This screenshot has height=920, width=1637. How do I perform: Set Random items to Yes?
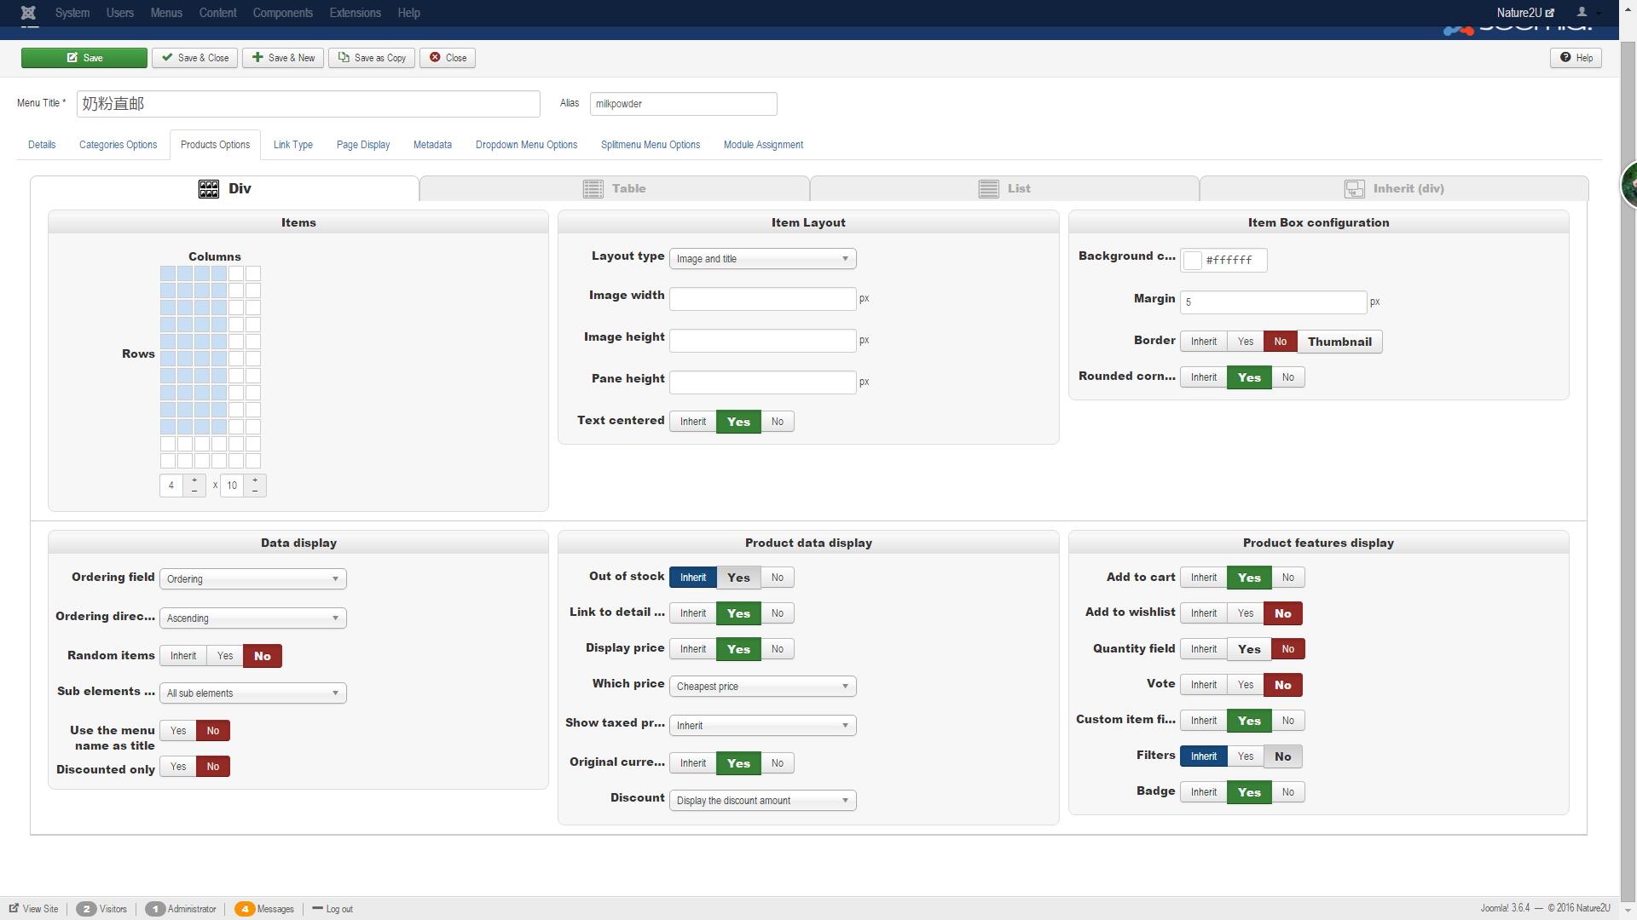(225, 656)
